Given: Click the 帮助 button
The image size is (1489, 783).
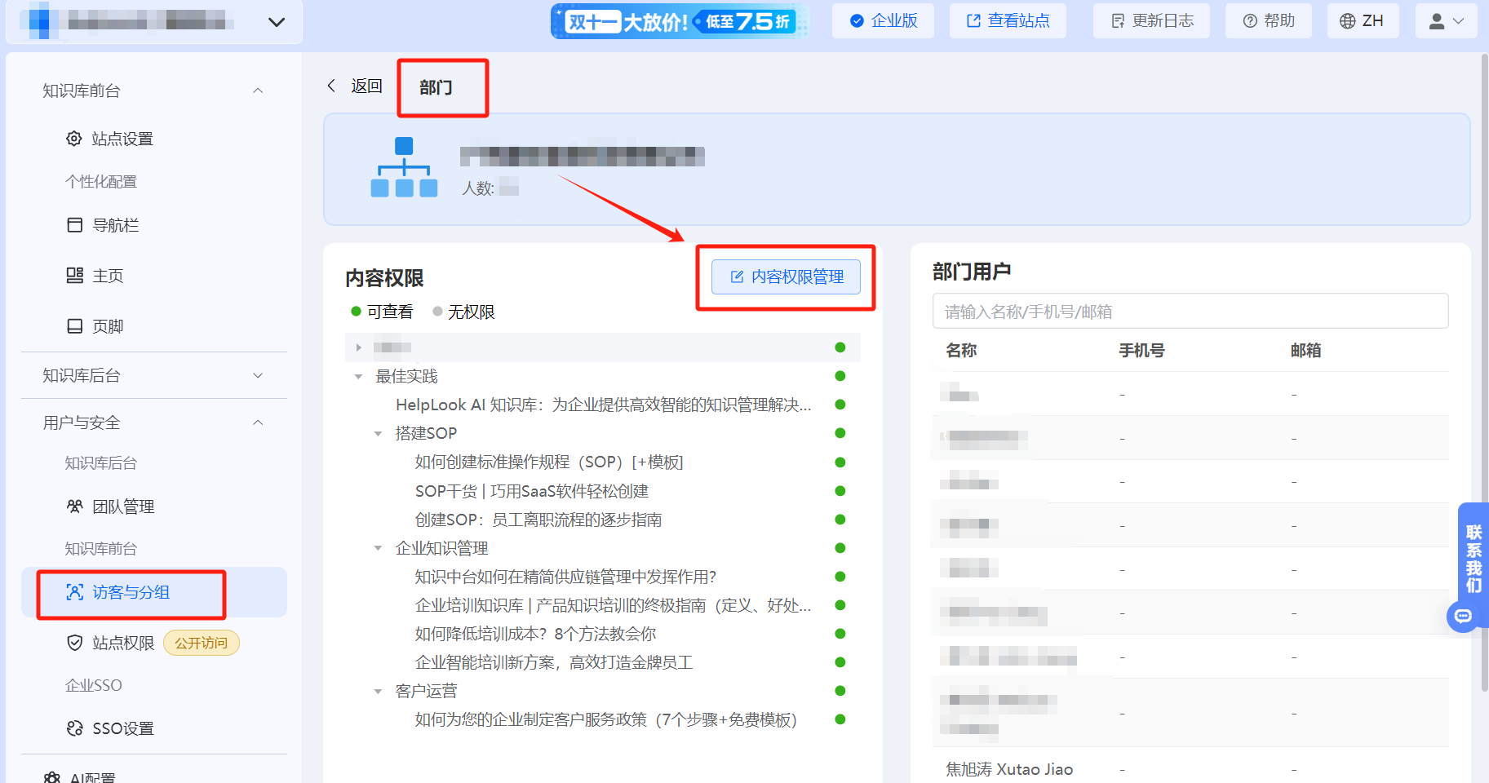Looking at the screenshot, I should (1269, 21).
